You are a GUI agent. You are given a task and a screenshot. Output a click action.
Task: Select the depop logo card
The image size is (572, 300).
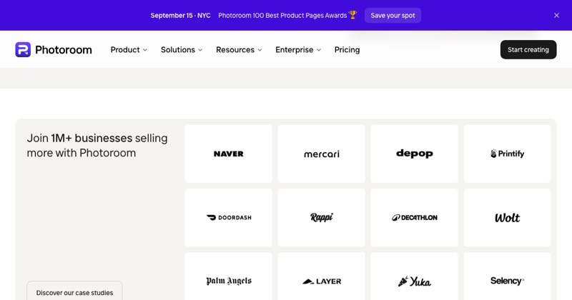tap(415, 154)
